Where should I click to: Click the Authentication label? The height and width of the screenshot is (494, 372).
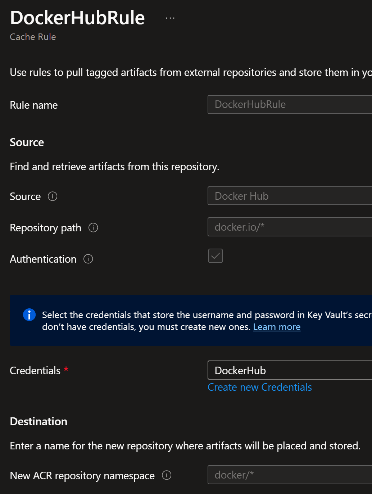click(x=43, y=259)
